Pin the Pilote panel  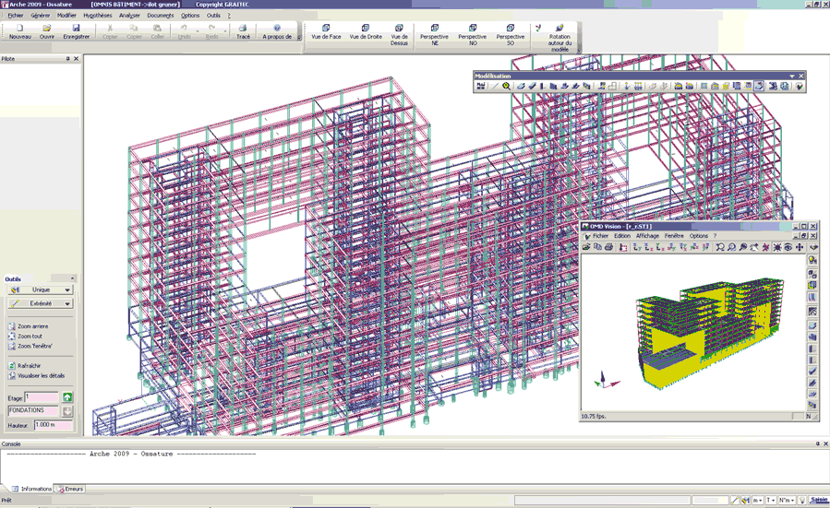coord(67,59)
